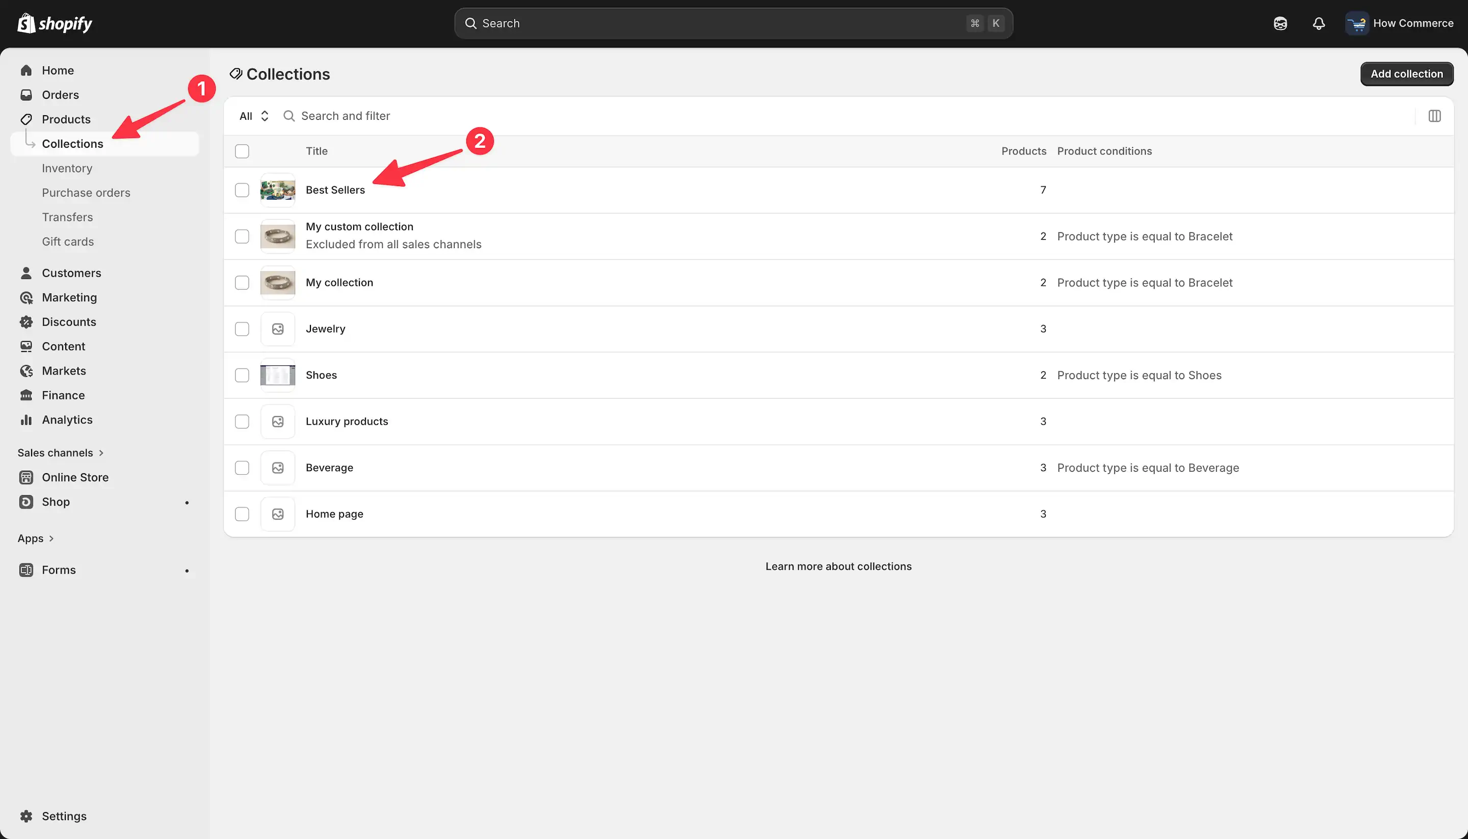Click the Luxury products placeholder image icon
1468x839 pixels.
pyautogui.click(x=278, y=421)
